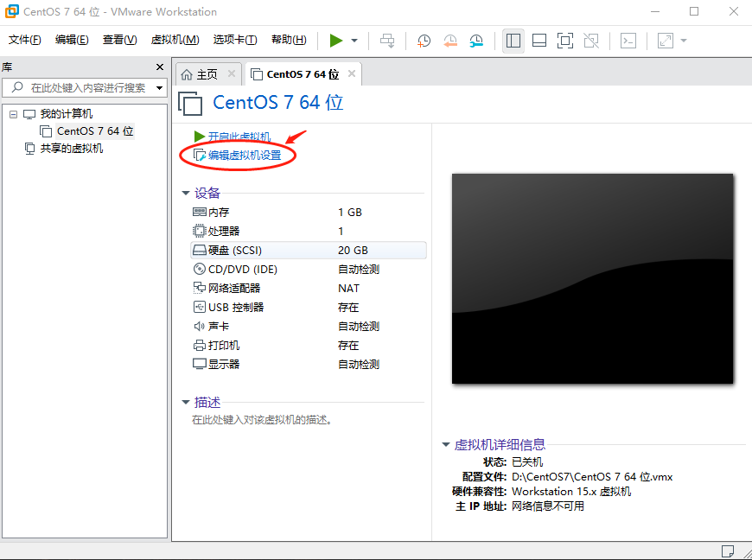This screenshot has width=752, height=560.
Task: Click the 打印机 device row
Action: tap(308, 345)
